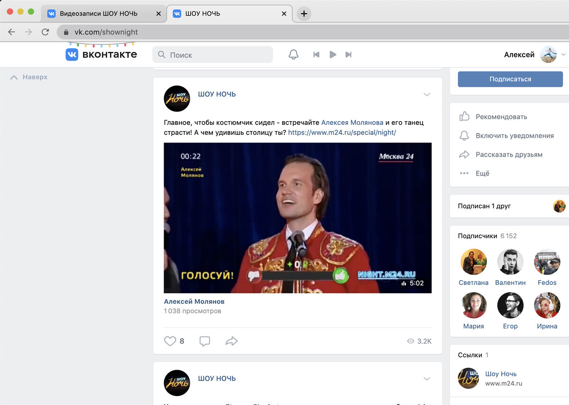Viewport: 569px width, 405px height.
Task: Click the friend avatar in 'Подписан 1 друг'
Action: coord(560,206)
